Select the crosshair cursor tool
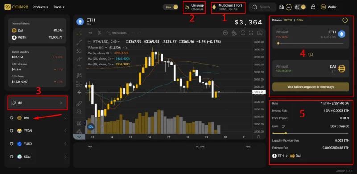 [79, 34]
